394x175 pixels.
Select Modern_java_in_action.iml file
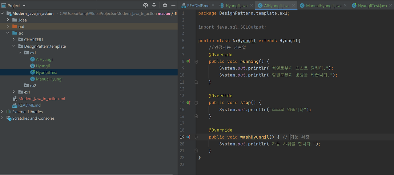tap(42, 99)
